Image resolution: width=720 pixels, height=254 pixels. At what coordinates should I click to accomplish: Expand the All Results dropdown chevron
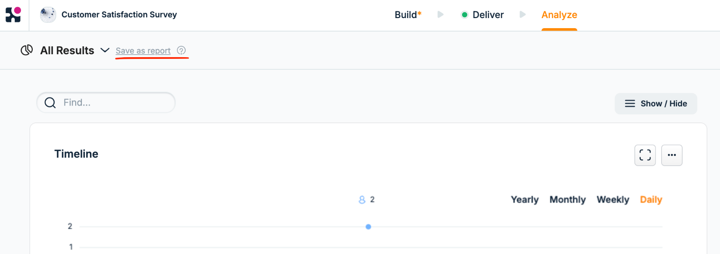click(105, 50)
